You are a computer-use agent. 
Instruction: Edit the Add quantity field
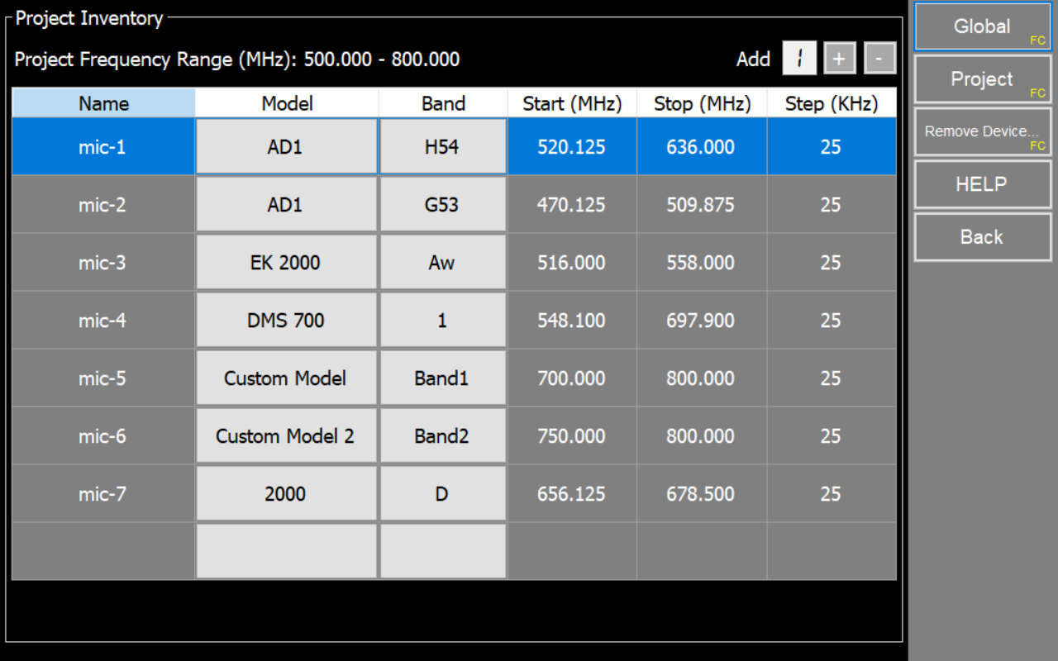pos(799,59)
